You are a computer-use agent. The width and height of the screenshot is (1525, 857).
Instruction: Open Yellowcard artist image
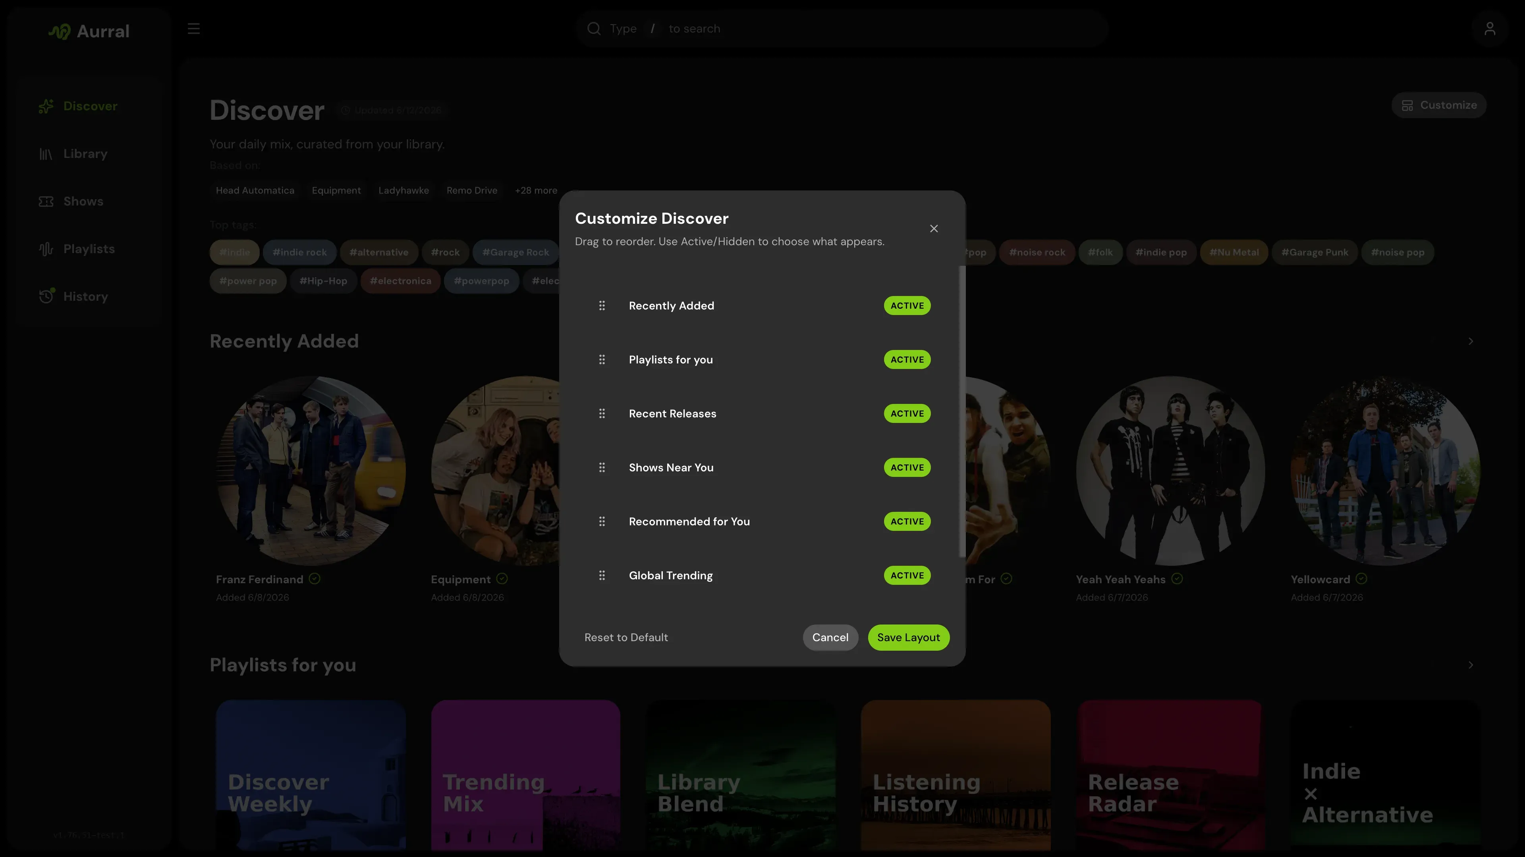coord(1385,471)
